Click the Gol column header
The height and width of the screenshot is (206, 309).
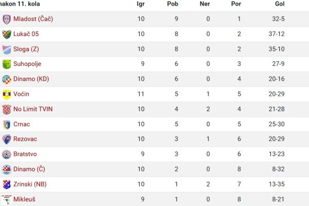(280, 4)
